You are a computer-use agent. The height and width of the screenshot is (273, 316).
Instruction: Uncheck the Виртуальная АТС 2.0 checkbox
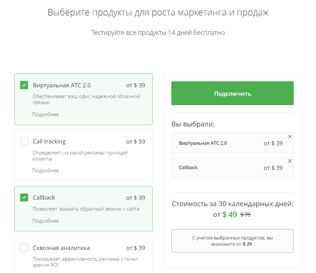[24, 85]
